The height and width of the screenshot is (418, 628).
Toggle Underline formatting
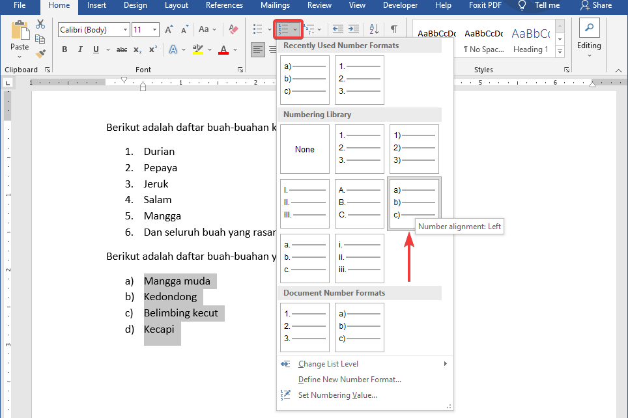96,49
